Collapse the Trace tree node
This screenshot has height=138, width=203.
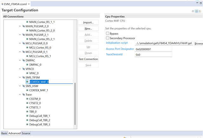[20, 95]
